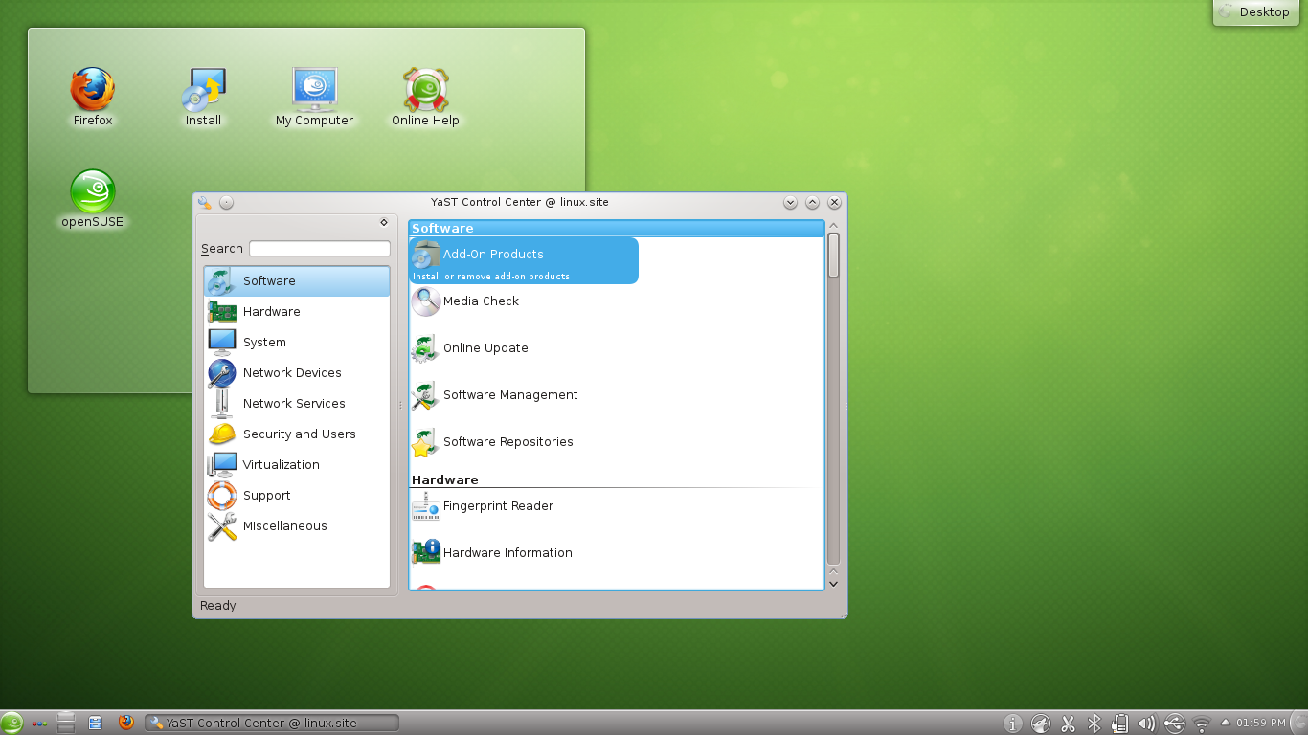Click the diamond sidebar toggle above Search
Screen dimensions: 1308x735
[384, 222]
